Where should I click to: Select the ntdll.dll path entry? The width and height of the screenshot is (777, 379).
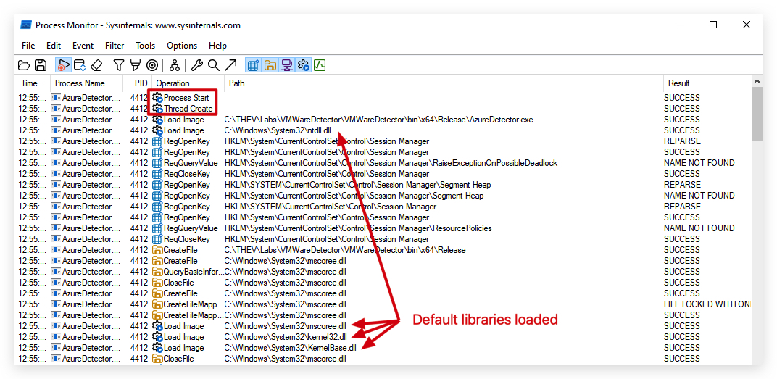pyautogui.click(x=277, y=130)
